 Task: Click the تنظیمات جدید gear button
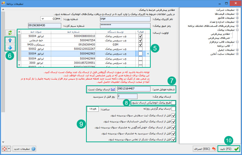click(x=25, y=149)
